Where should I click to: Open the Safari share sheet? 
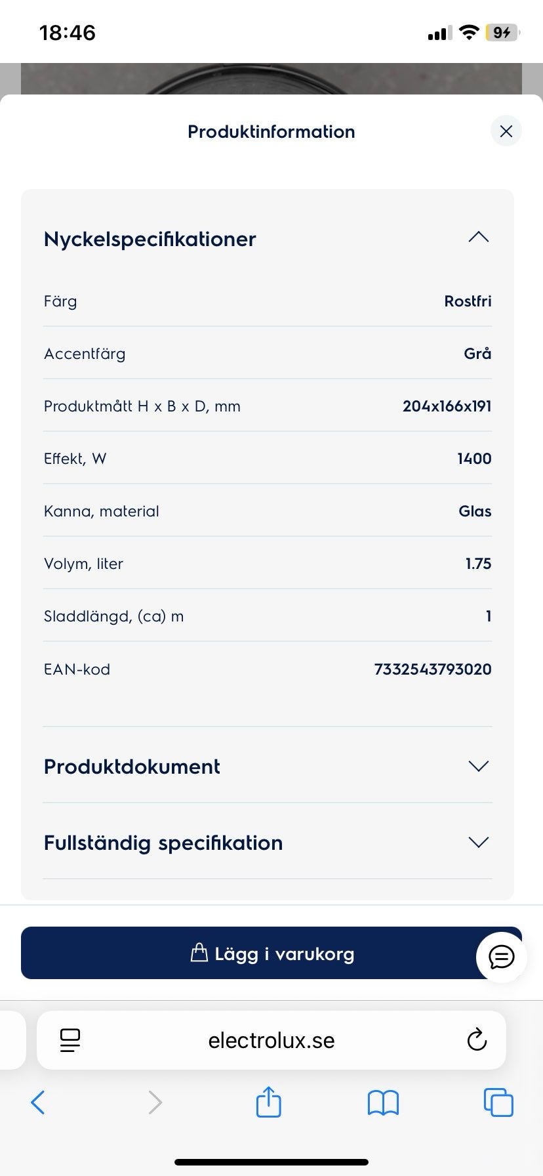[268, 1102]
